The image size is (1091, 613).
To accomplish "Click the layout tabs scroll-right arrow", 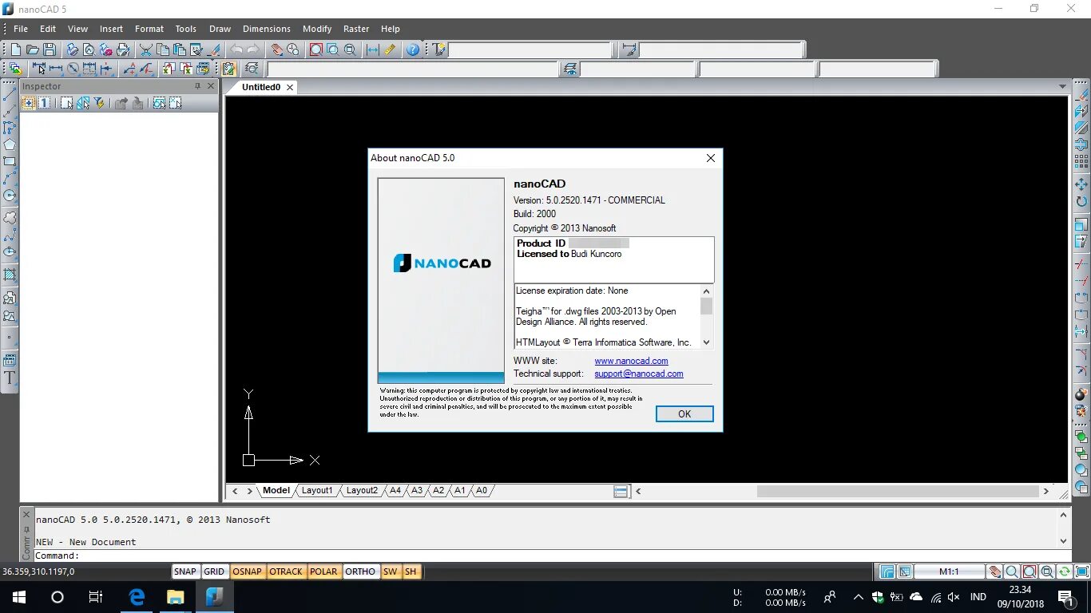I will coord(250,491).
